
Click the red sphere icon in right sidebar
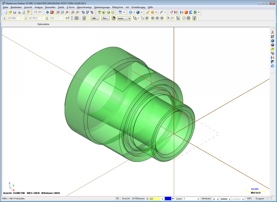pos(272,45)
